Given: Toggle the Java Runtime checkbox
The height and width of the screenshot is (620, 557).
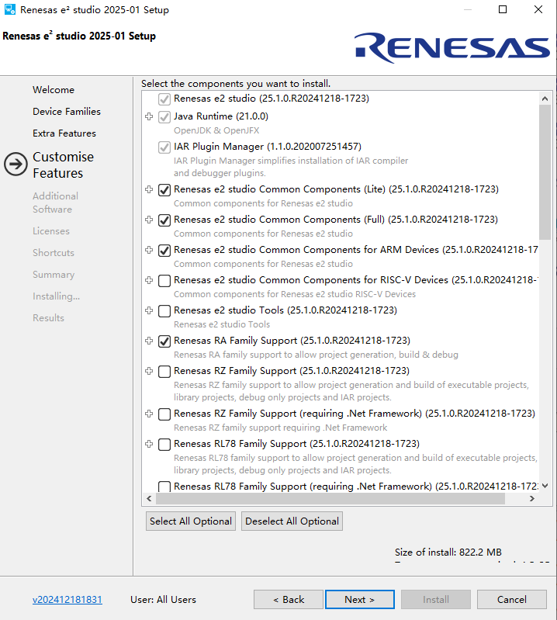Looking at the screenshot, I should 164,117.
